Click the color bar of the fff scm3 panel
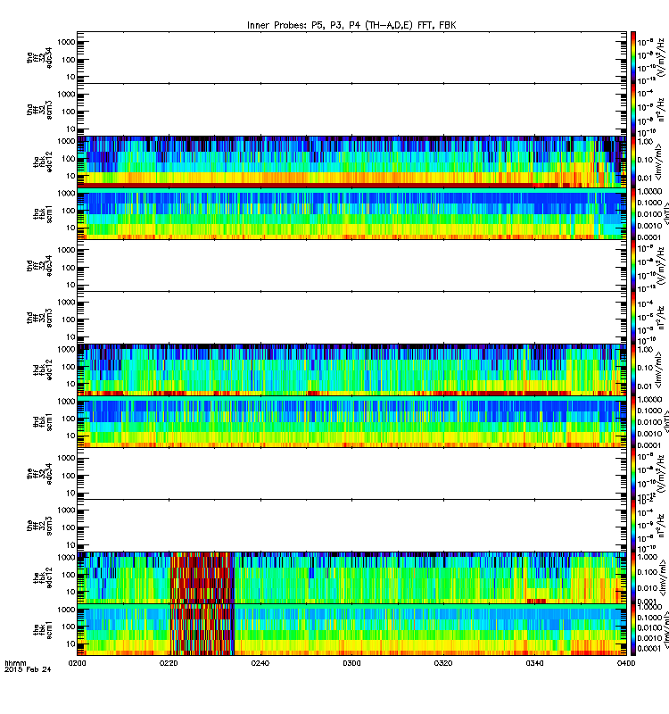Screen dimensions: 669x714 pyautogui.click(x=633, y=526)
